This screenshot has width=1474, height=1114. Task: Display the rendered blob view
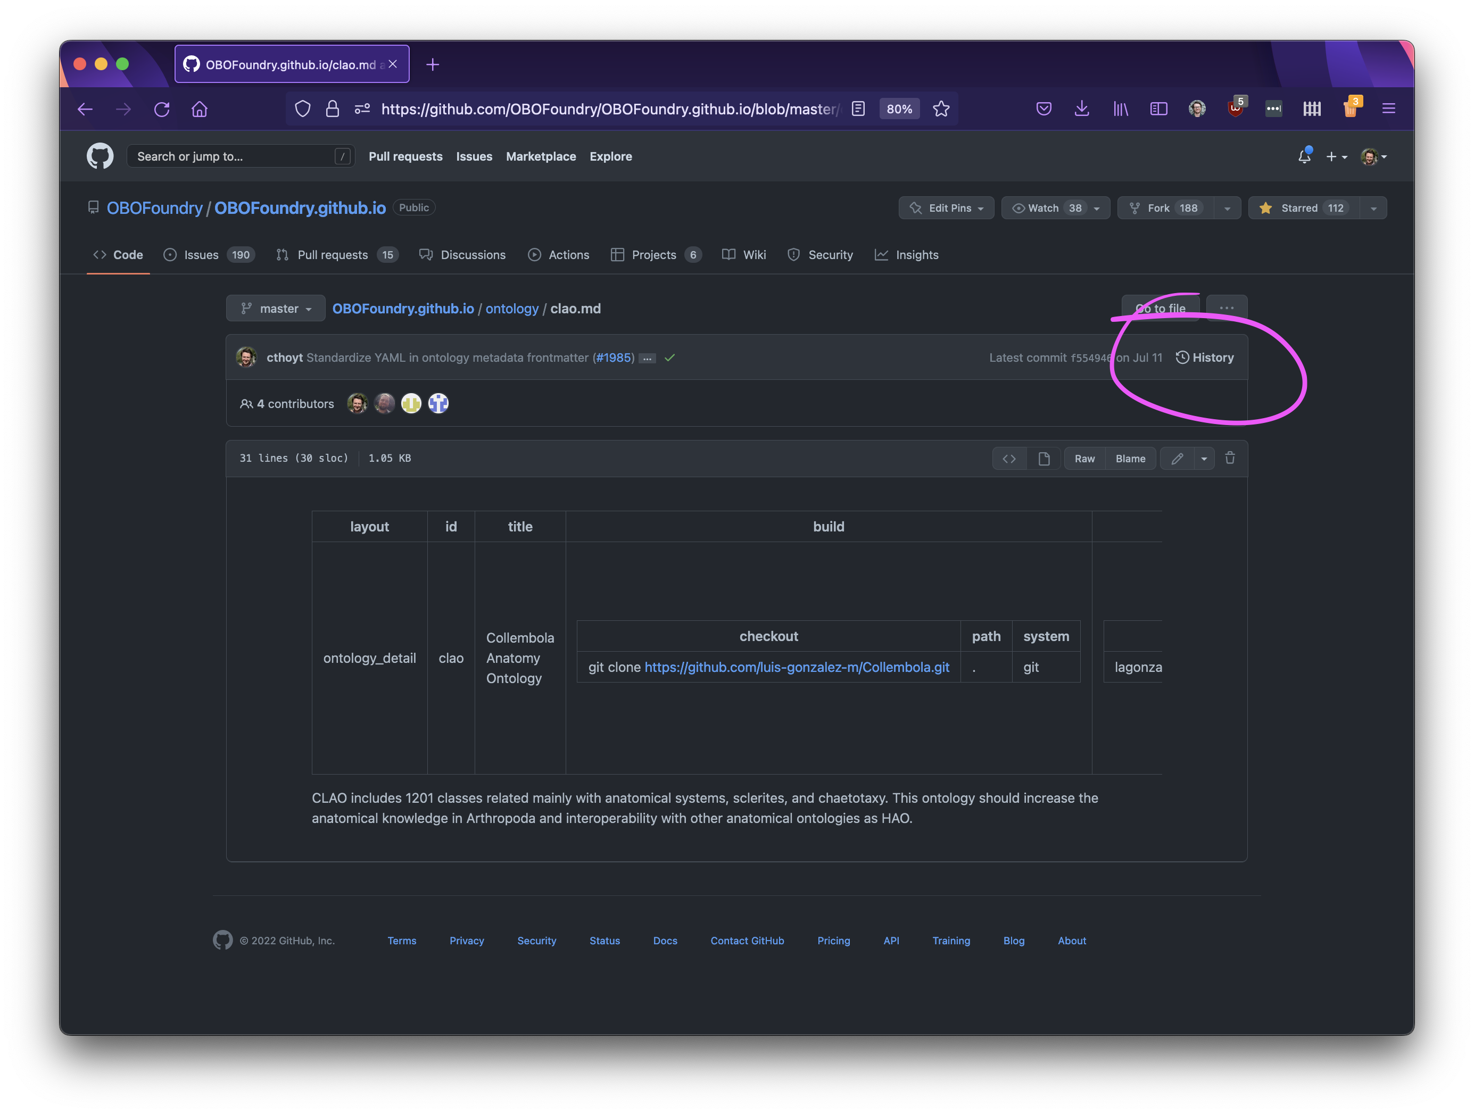1044,459
